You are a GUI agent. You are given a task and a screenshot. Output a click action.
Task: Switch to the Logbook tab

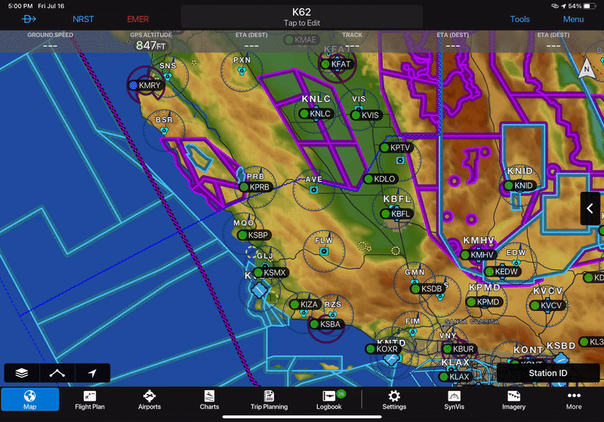pos(329,399)
